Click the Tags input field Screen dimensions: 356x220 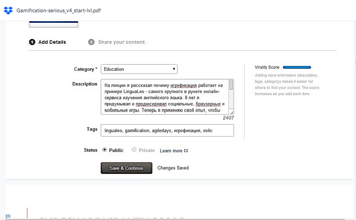click(167, 131)
